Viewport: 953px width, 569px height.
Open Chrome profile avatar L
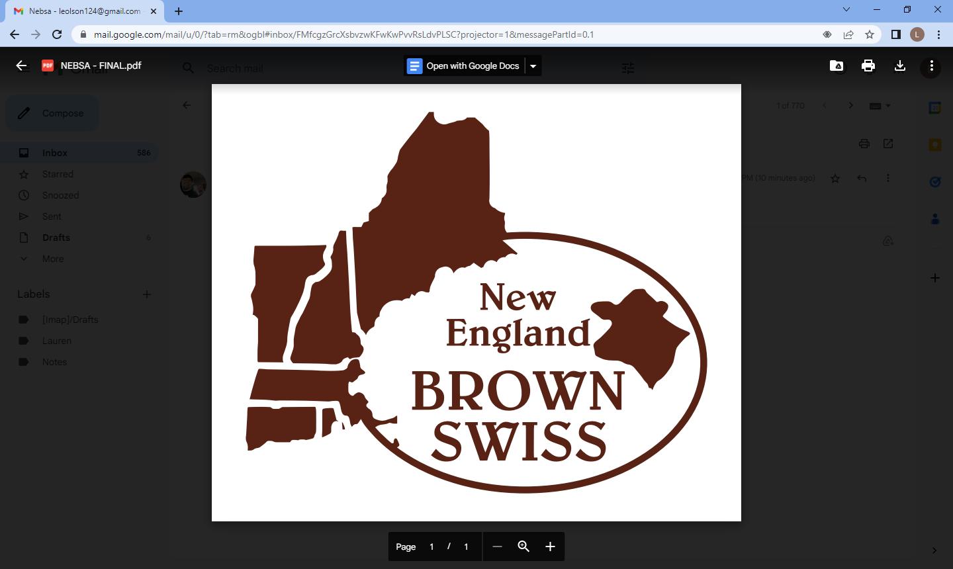(x=917, y=34)
